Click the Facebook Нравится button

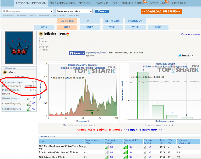click(x=77, y=53)
